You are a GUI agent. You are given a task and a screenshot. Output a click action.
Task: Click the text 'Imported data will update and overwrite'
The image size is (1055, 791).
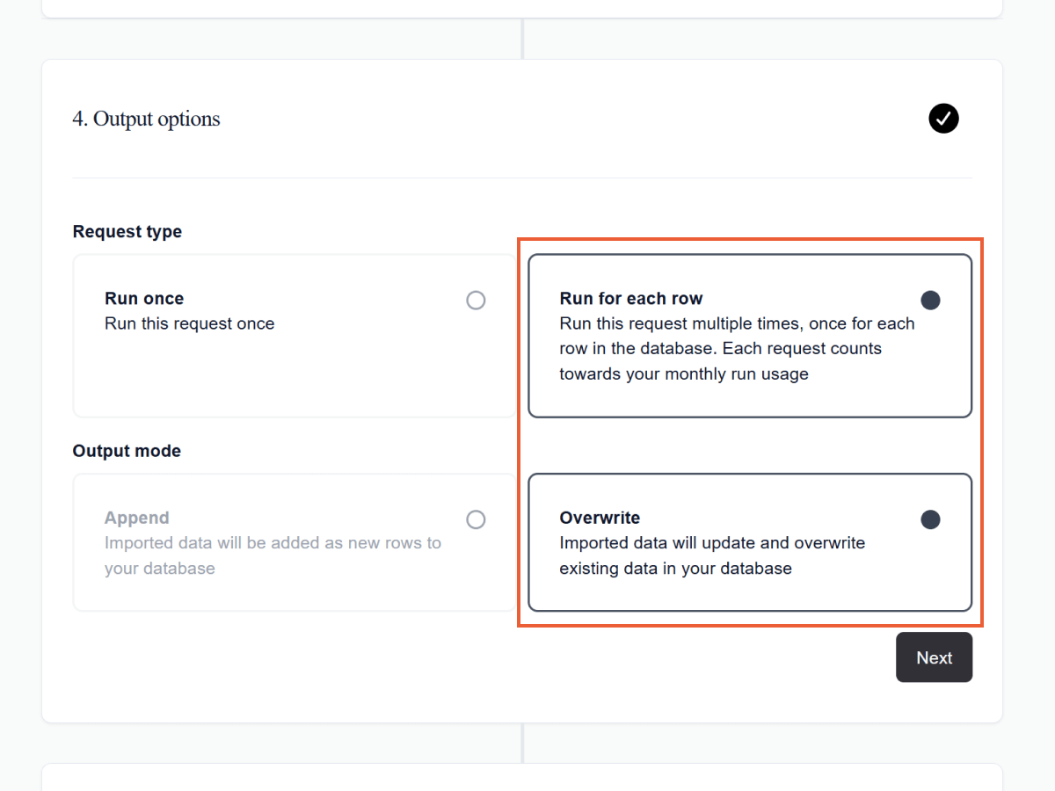click(712, 543)
